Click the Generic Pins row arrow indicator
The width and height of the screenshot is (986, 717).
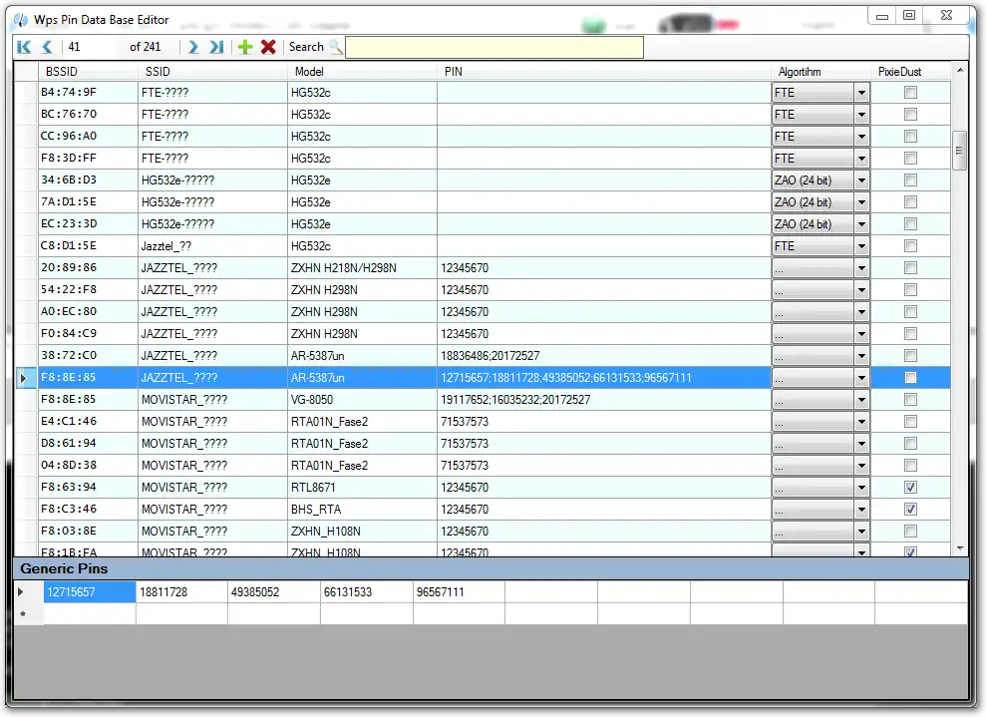[21, 591]
